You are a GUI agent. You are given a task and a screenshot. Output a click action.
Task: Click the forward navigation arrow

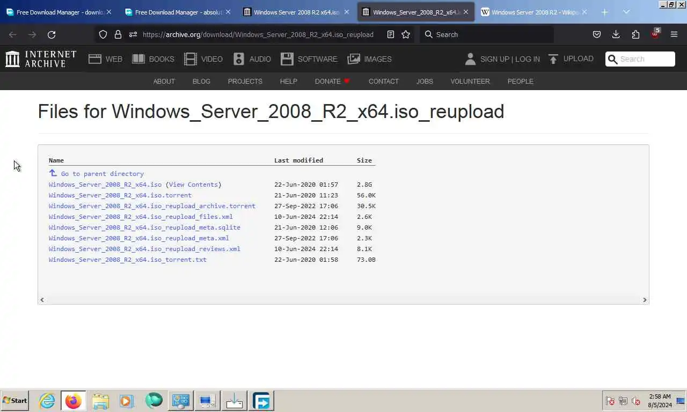point(32,34)
